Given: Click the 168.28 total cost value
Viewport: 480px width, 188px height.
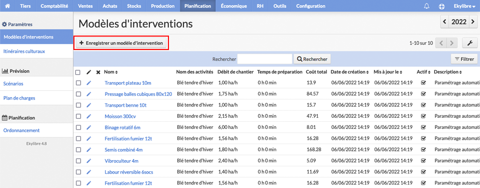Looking at the screenshot, I should tap(314, 150).
